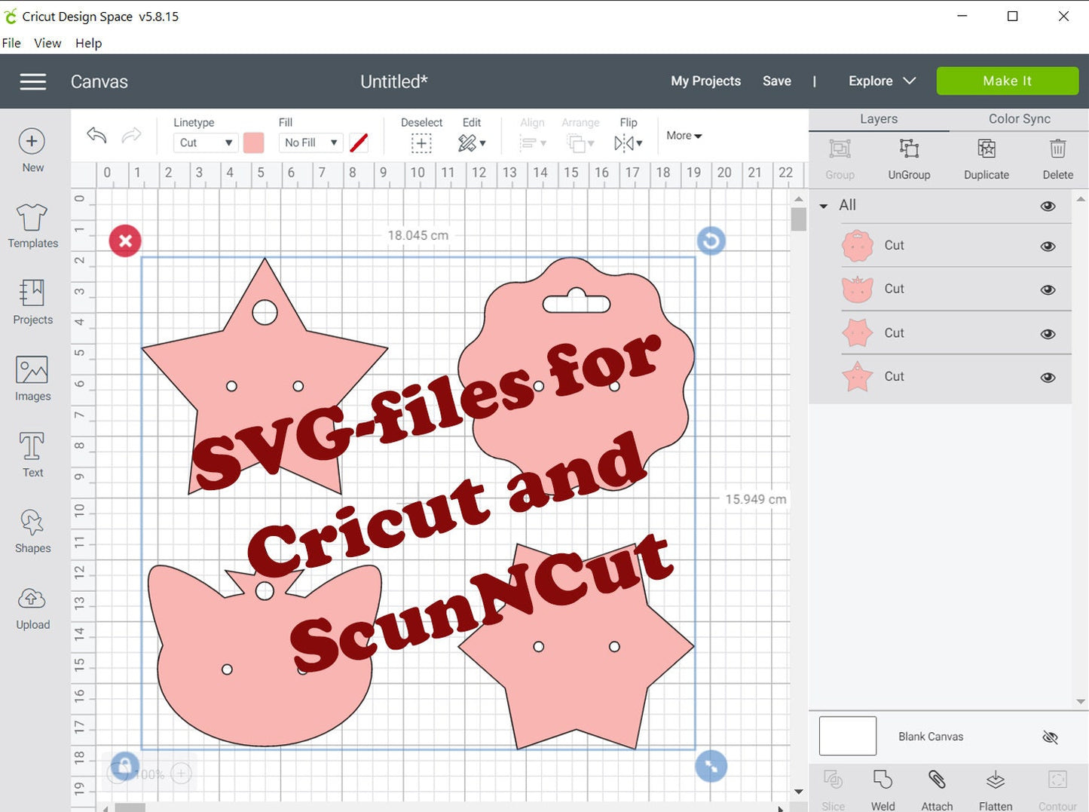Click the resize handle on the selection

711,766
